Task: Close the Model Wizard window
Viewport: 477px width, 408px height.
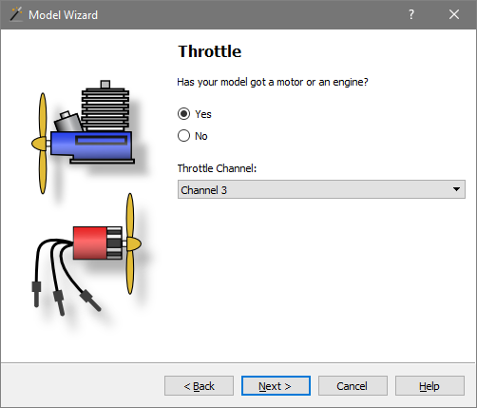Action: 454,14
